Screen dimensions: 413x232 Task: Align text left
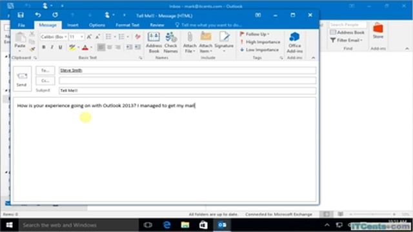(x=101, y=47)
